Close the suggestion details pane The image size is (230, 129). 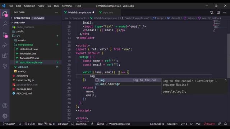pyautogui.click(x=226, y=80)
